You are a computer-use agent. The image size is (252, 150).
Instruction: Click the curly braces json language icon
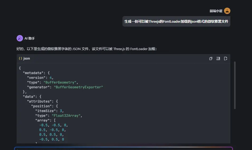coord(20,59)
